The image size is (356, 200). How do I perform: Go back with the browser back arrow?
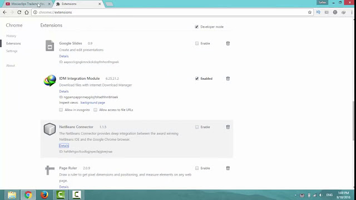[x=5, y=12]
